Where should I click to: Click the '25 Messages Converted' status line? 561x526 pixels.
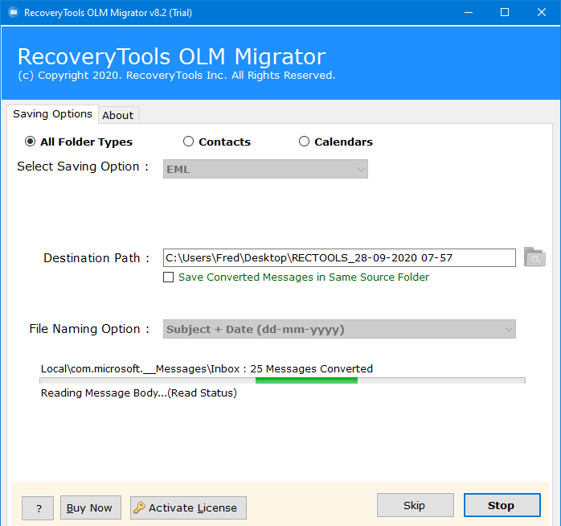[x=207, y=368]
